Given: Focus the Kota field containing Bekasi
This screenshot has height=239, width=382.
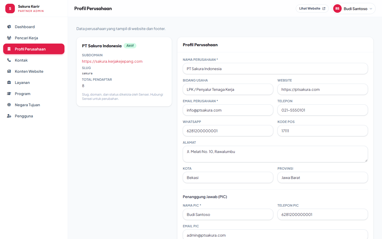Looking at the screenshot, I should (228, 177).
